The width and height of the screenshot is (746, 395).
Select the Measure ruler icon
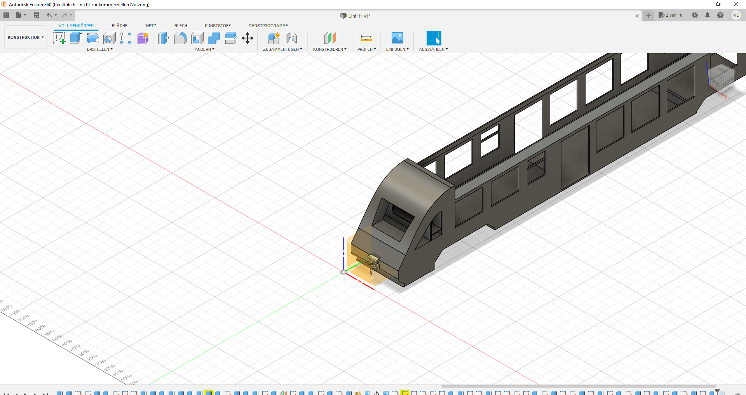(x=366, y=38)
